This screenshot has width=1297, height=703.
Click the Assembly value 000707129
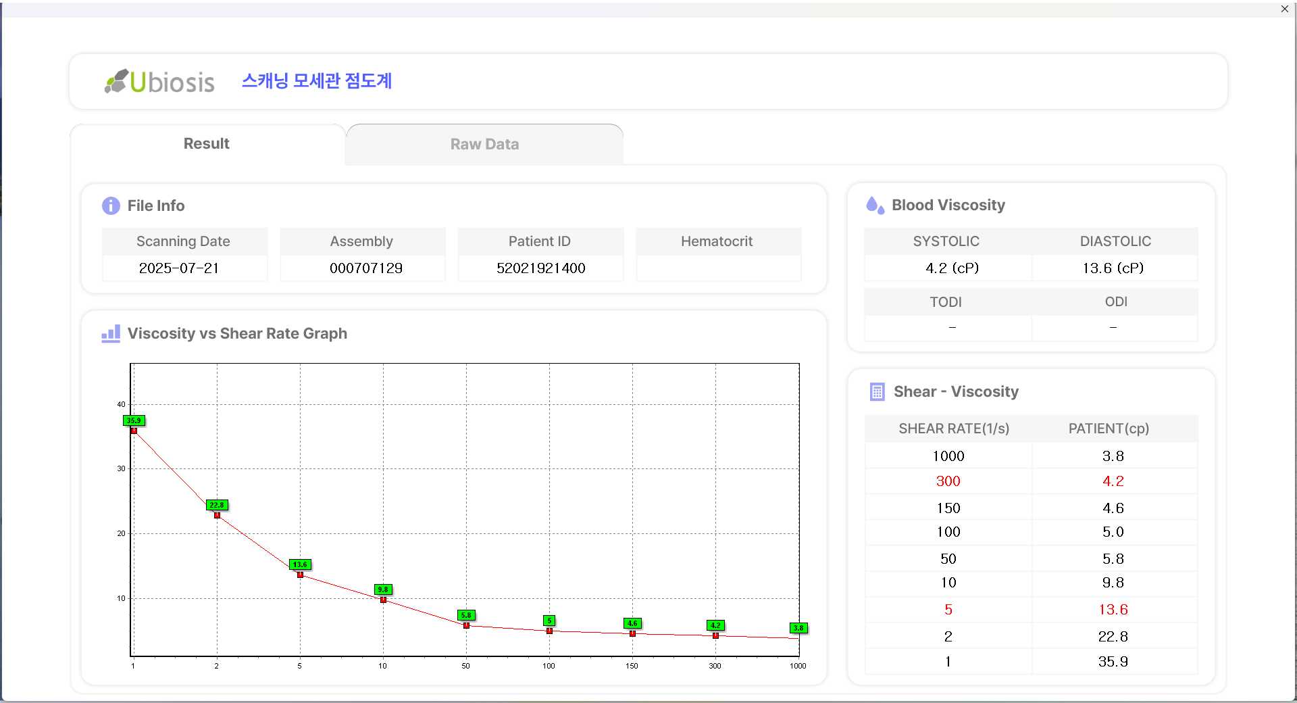pyautogui.click(x=365, y=268)
